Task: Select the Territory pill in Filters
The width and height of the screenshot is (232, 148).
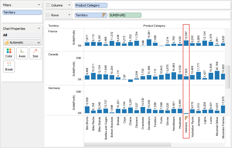Action: [22, 12]
